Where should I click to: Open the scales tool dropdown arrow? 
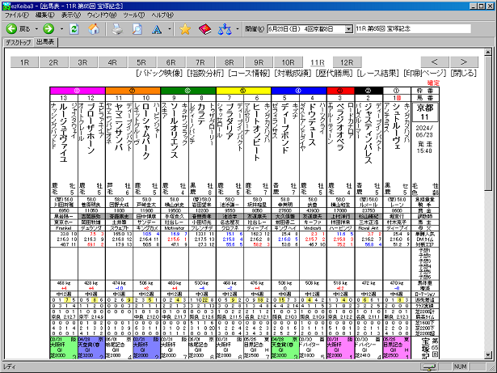[238, 29]
